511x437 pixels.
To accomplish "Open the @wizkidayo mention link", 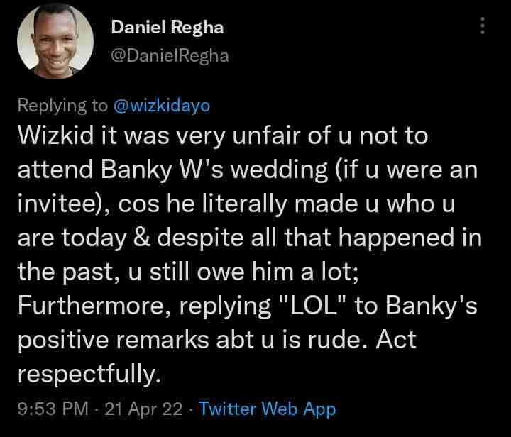I will pos(161,105).
